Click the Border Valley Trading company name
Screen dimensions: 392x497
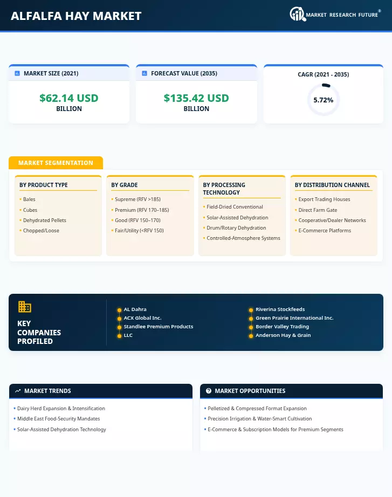pos(282,327)
